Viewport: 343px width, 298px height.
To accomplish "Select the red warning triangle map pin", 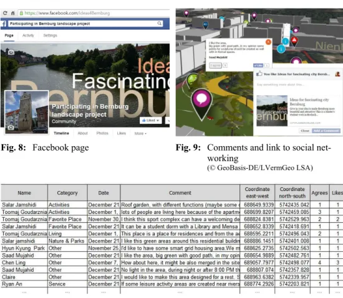I will coord(294,41).
